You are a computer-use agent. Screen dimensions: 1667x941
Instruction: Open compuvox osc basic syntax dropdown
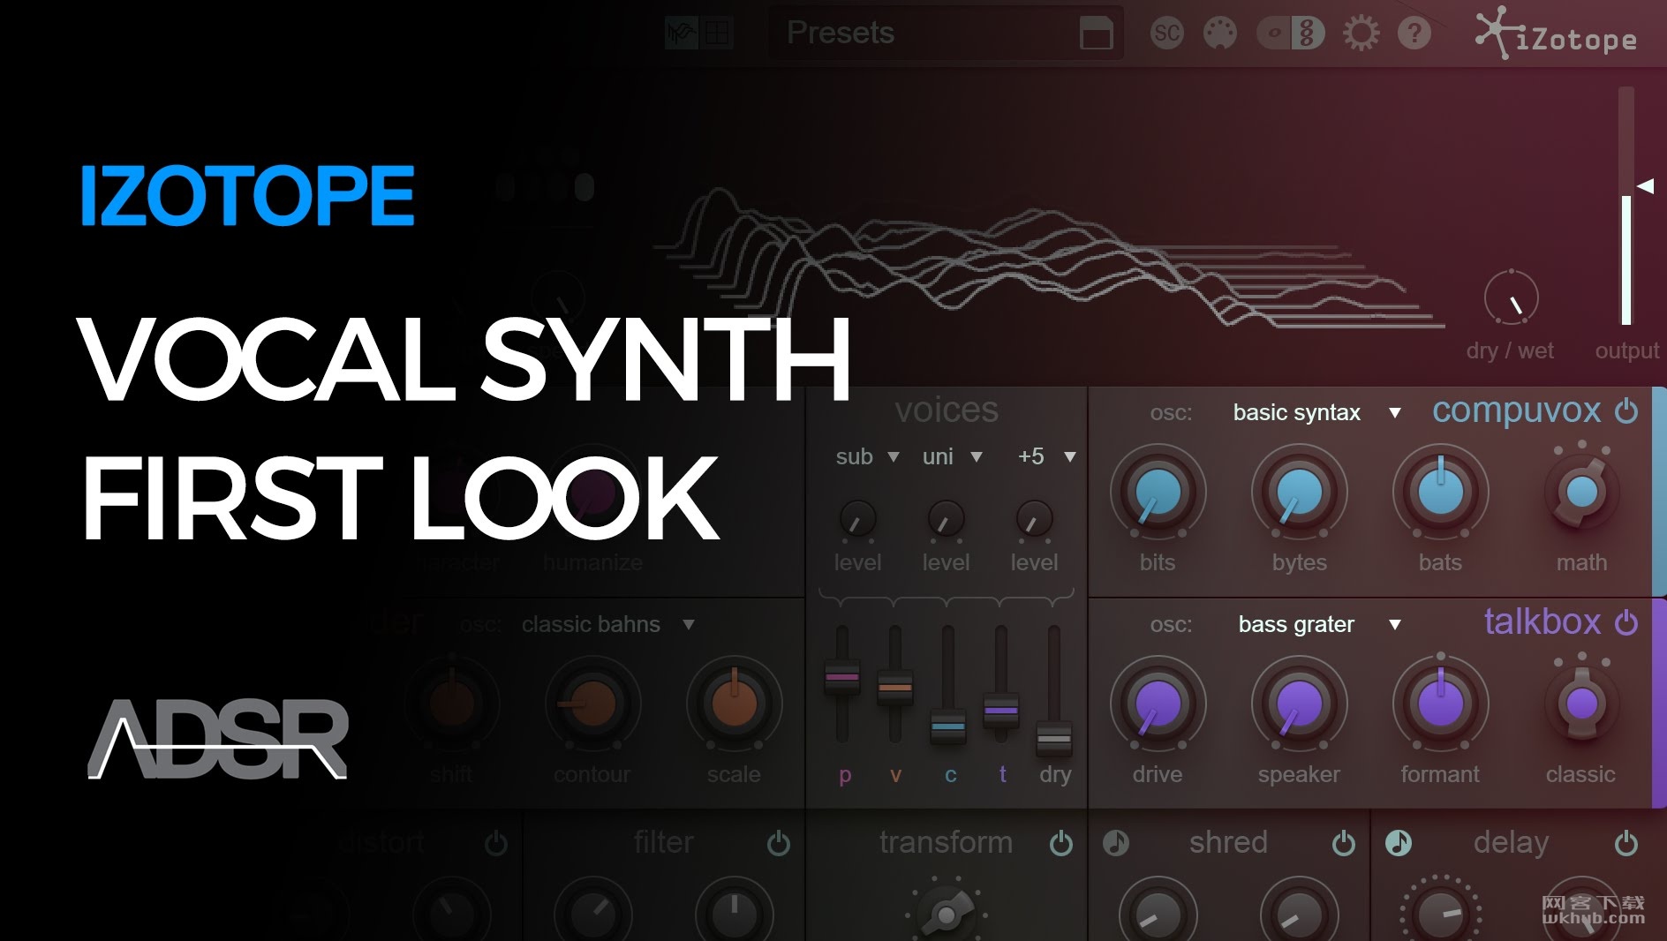pos(1316,412)
